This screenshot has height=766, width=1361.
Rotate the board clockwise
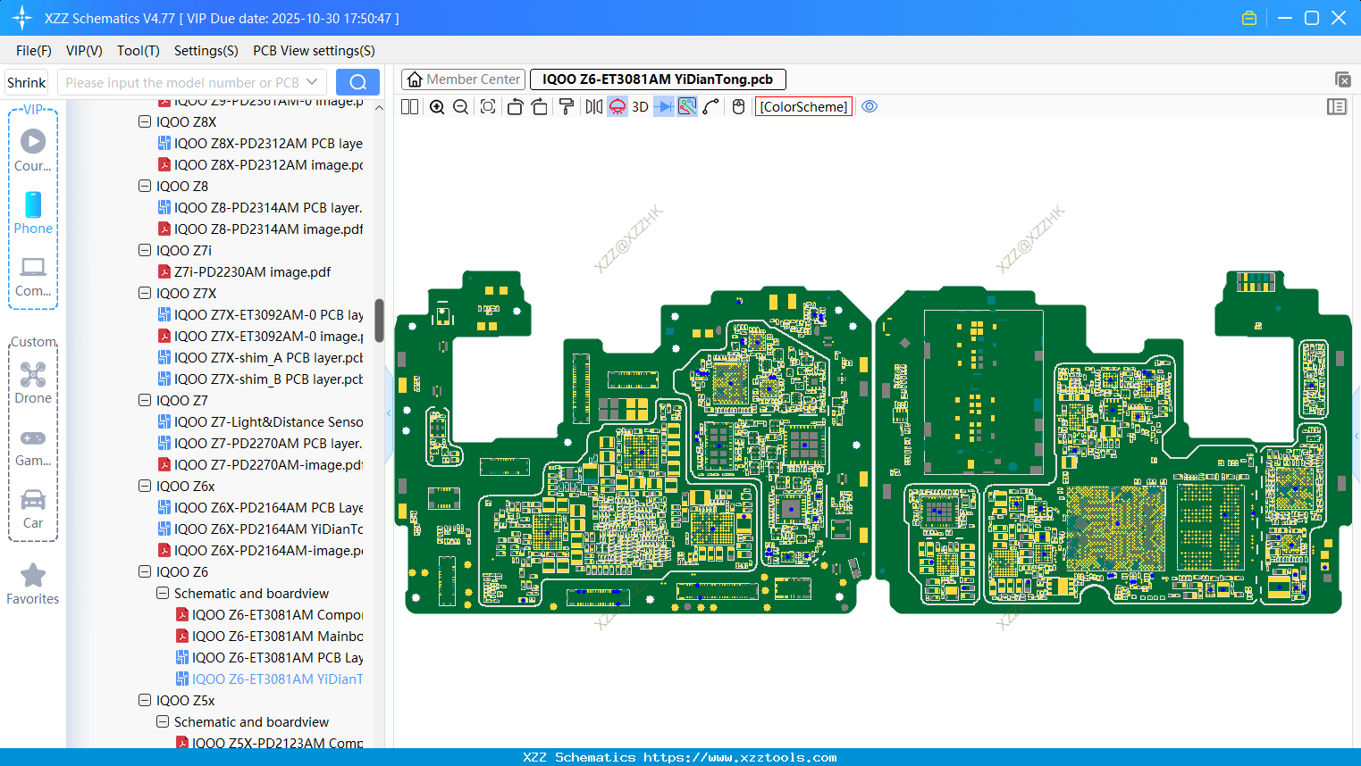click(540, 107)
